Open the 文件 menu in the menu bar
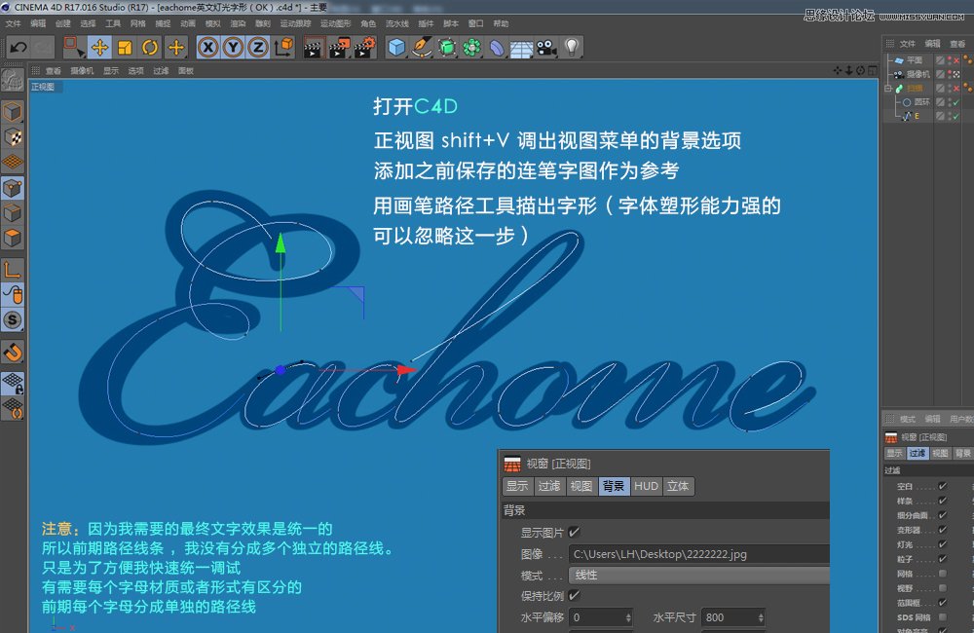 point(14,23)
